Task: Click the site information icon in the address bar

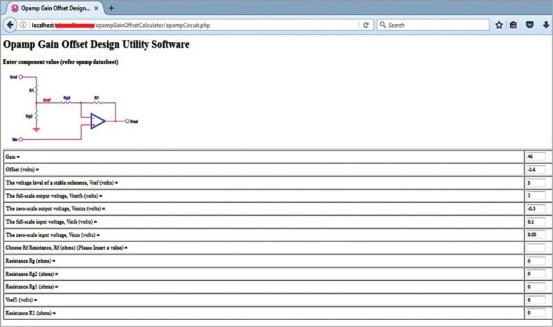Action: pyautogui.click(x=24, y=25)
